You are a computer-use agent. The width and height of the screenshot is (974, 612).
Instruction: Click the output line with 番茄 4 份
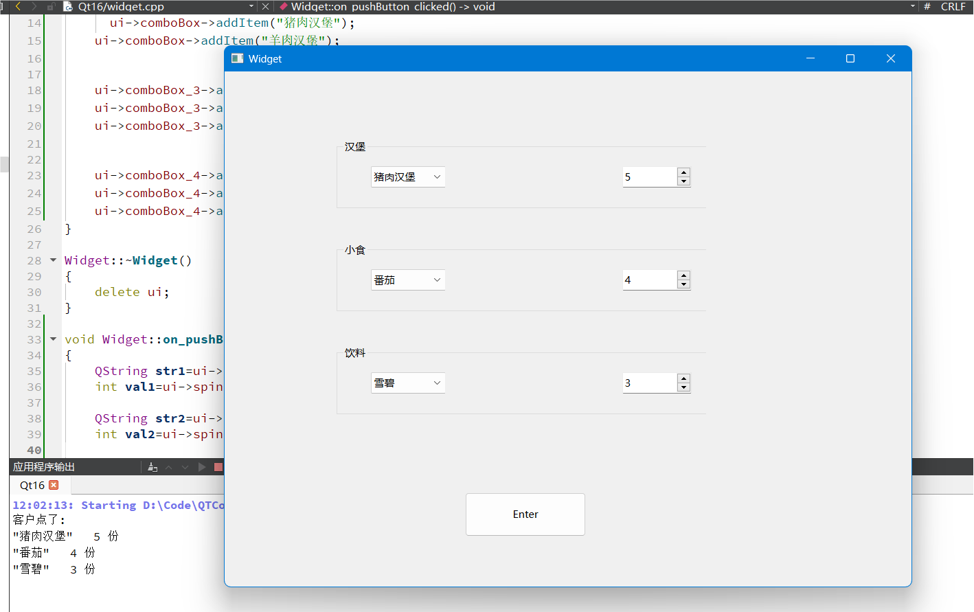point(54,553)
